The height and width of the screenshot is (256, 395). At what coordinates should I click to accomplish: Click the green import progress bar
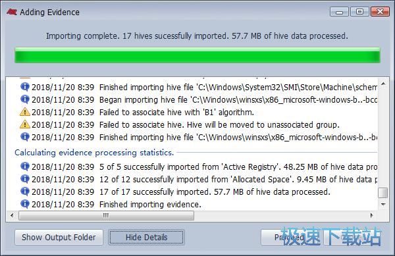point(197,55)
